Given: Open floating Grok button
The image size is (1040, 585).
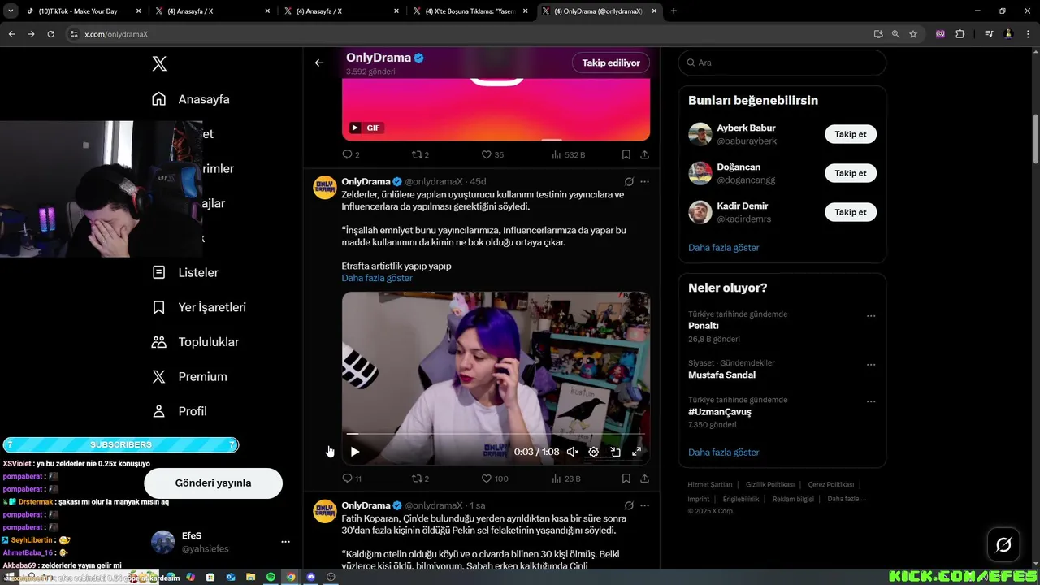Looking at the screenshot, I should point(1003,544).
